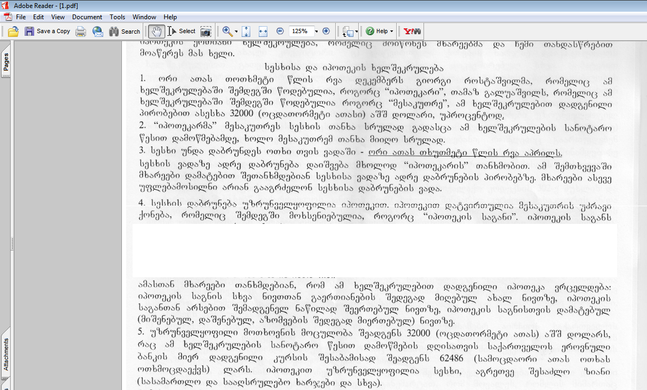Open the rotate view dropdown
The width and height of the screenshot is (647, 390).
[356, 32]
